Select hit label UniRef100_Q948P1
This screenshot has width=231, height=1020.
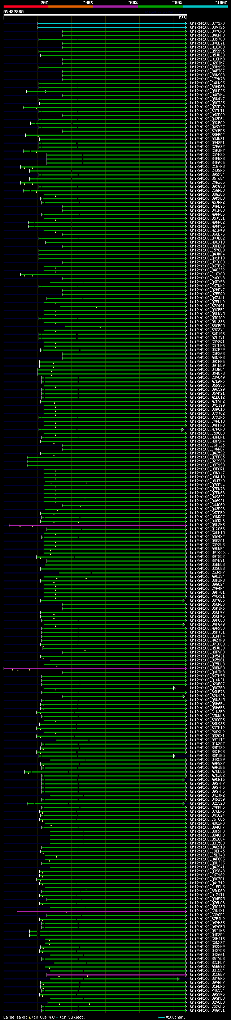(207, 143)
